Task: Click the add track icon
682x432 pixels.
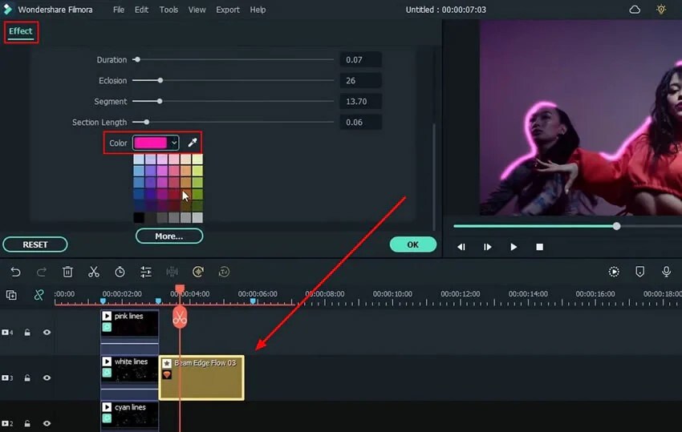Action: pyautogui.click(x=12, y=295)
